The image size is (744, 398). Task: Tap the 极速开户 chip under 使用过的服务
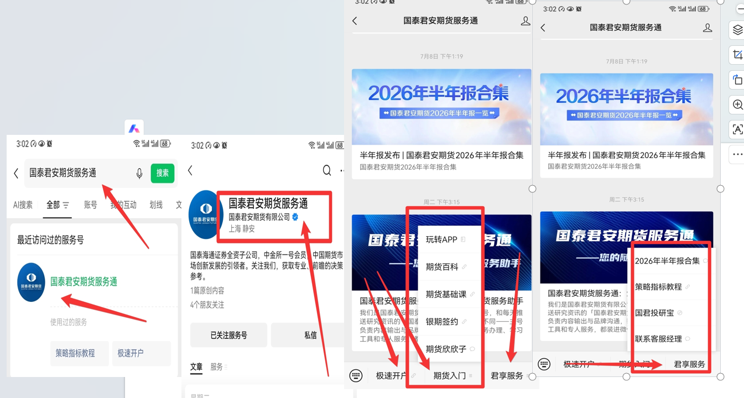point(142,353)
